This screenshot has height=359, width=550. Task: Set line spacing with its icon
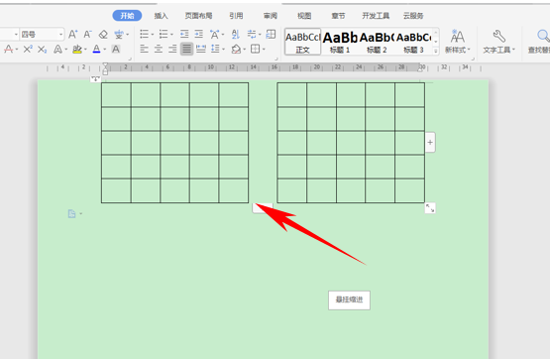coord(215,49)
